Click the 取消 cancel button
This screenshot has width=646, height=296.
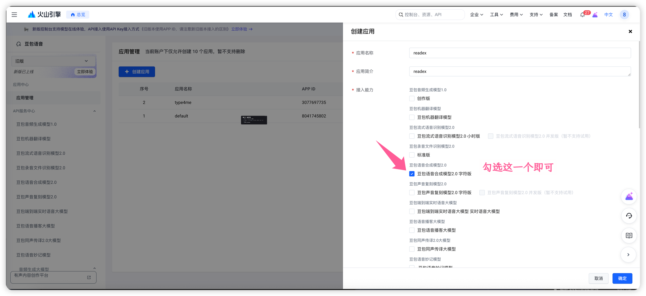coord(599,278)
